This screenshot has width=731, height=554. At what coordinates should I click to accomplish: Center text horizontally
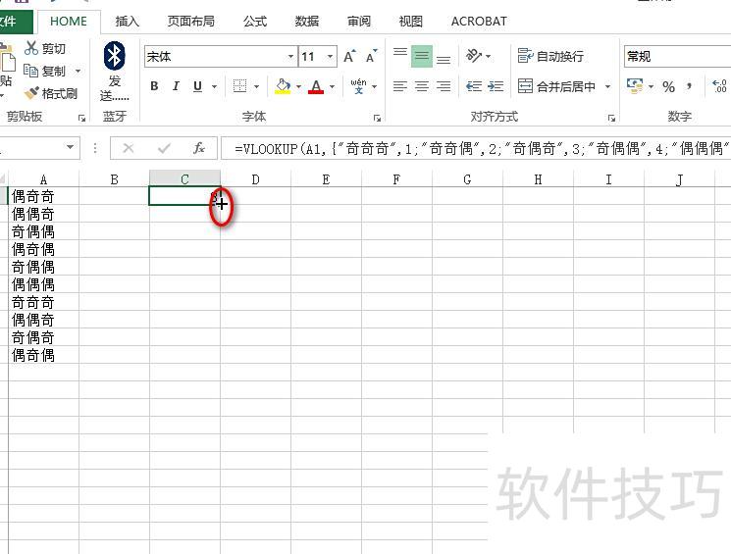pyautogui.click(x=422, y=86)
